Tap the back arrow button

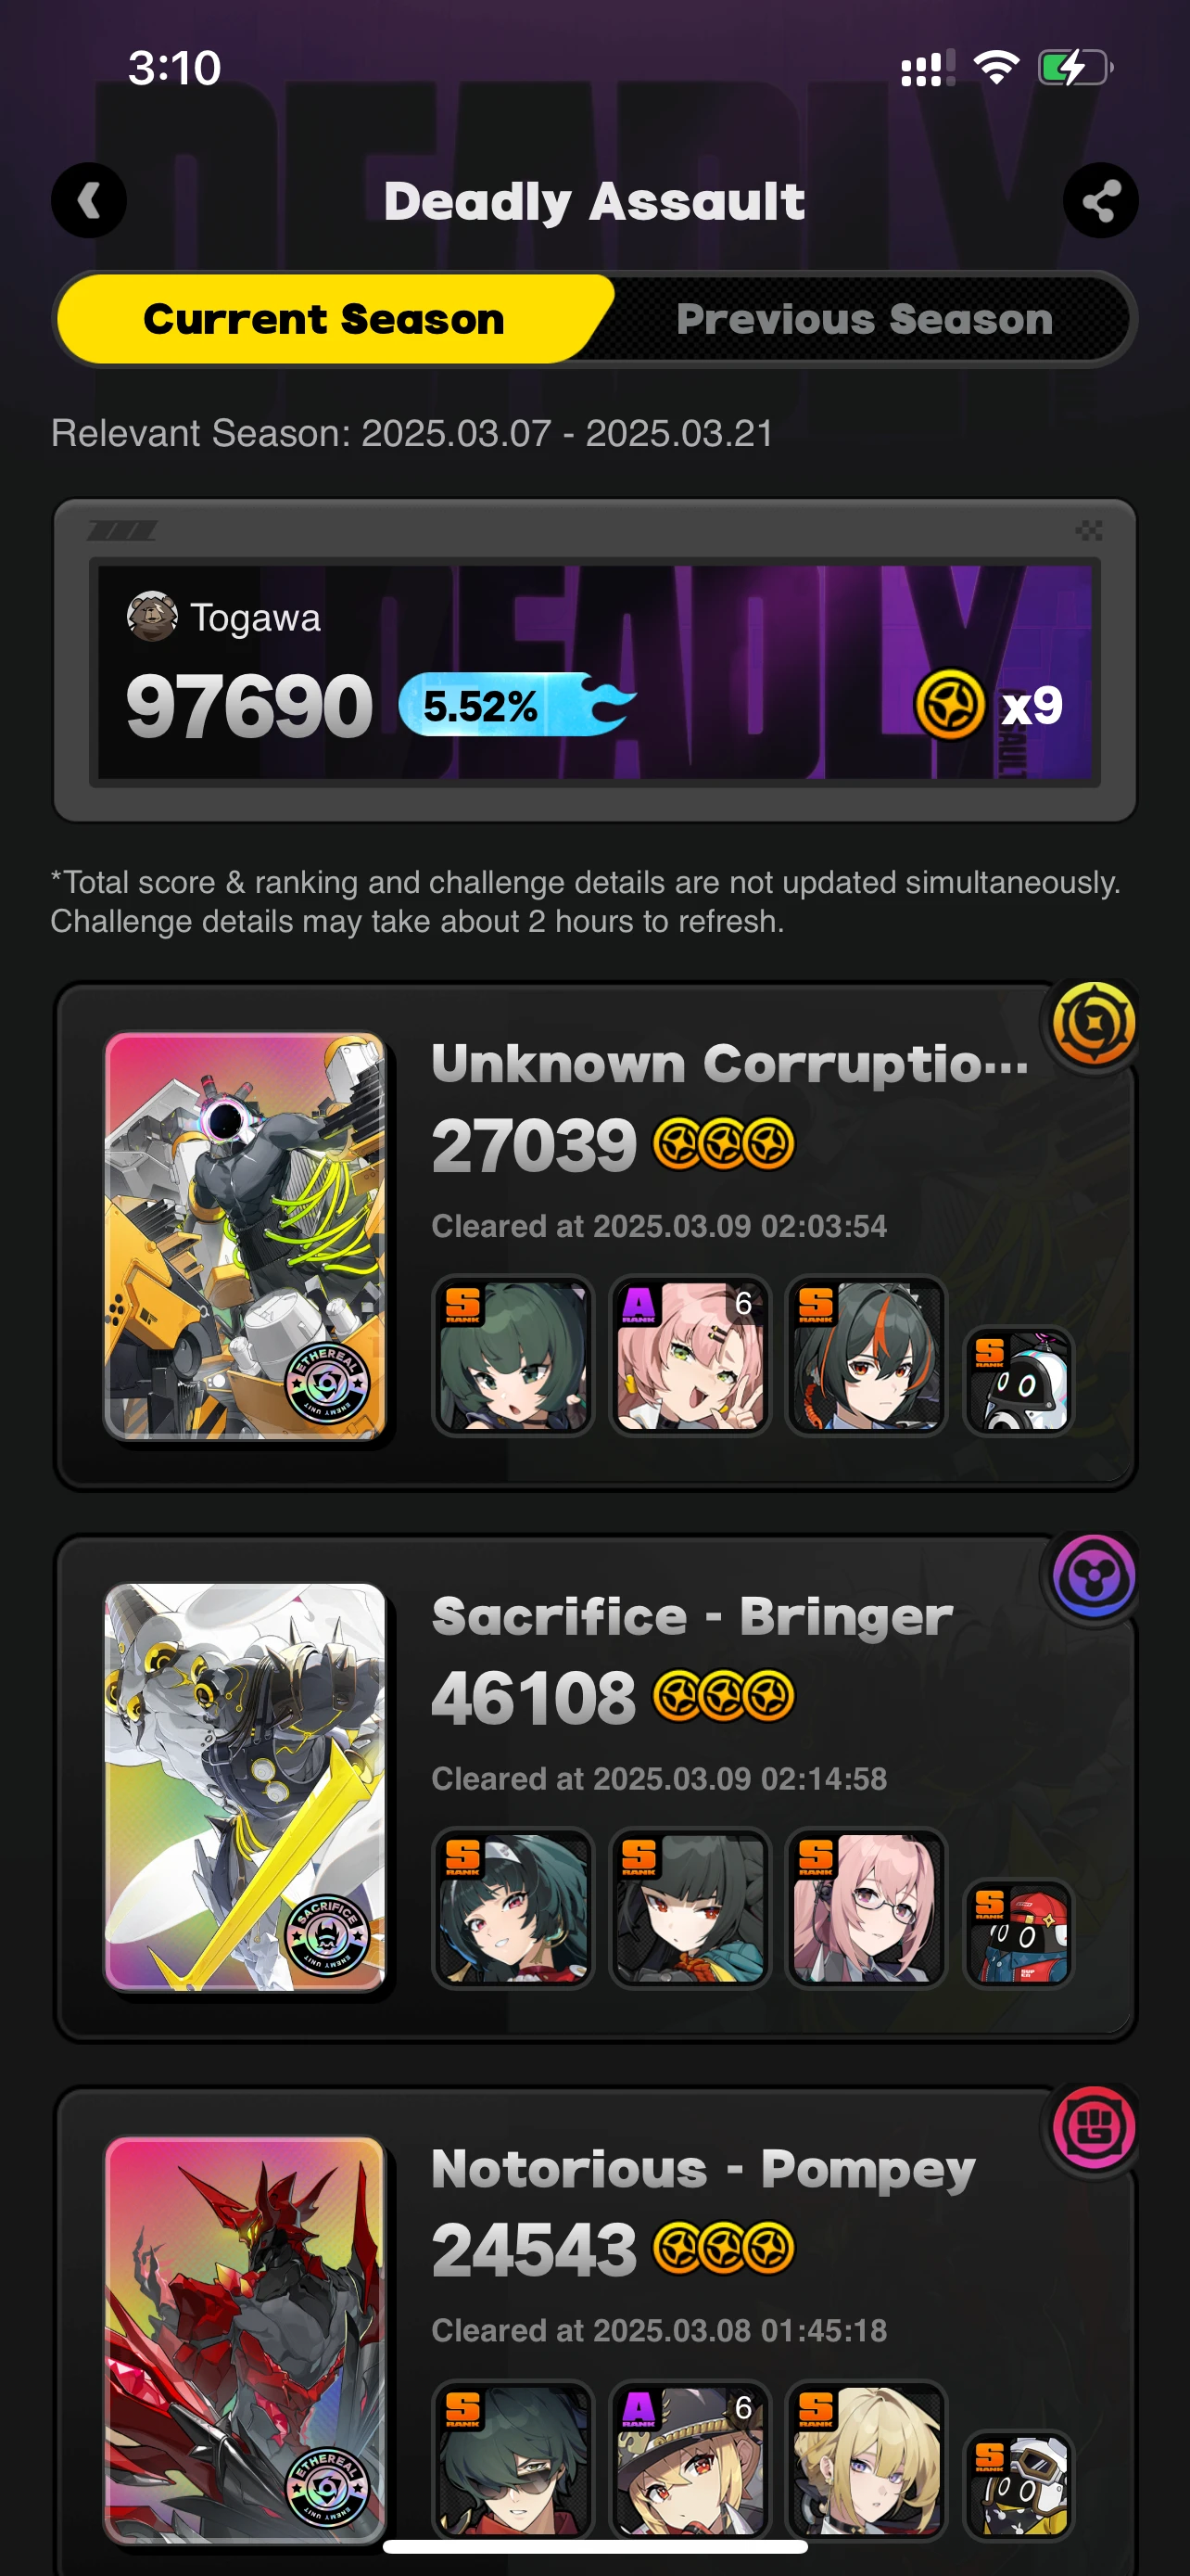[89, 201]
